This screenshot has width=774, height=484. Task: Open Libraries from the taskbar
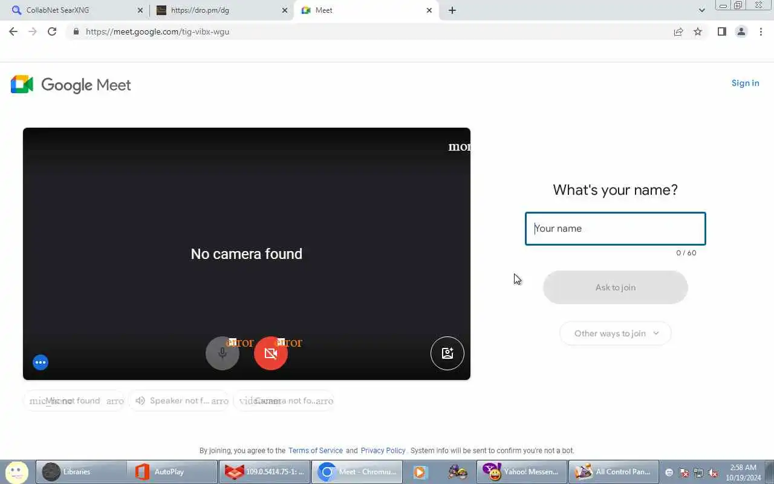[81, 472]
